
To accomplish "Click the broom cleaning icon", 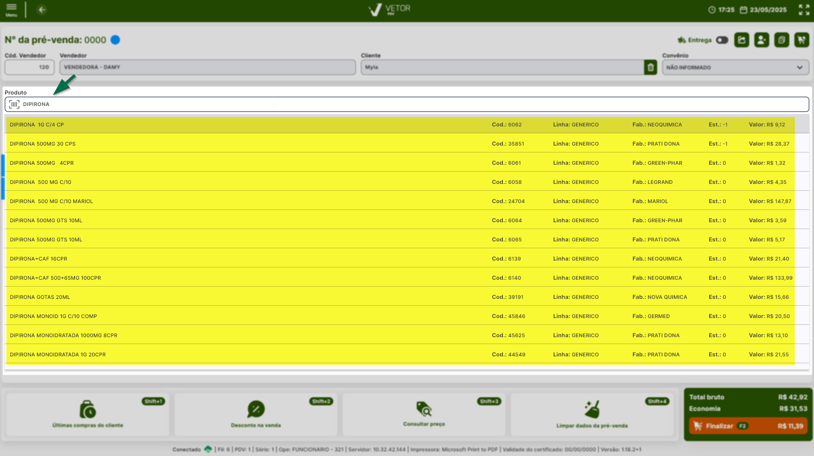I will click(592, 410).
